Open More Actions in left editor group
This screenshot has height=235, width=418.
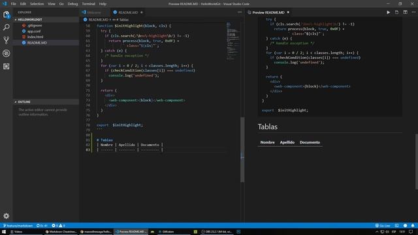click(240, 12)
